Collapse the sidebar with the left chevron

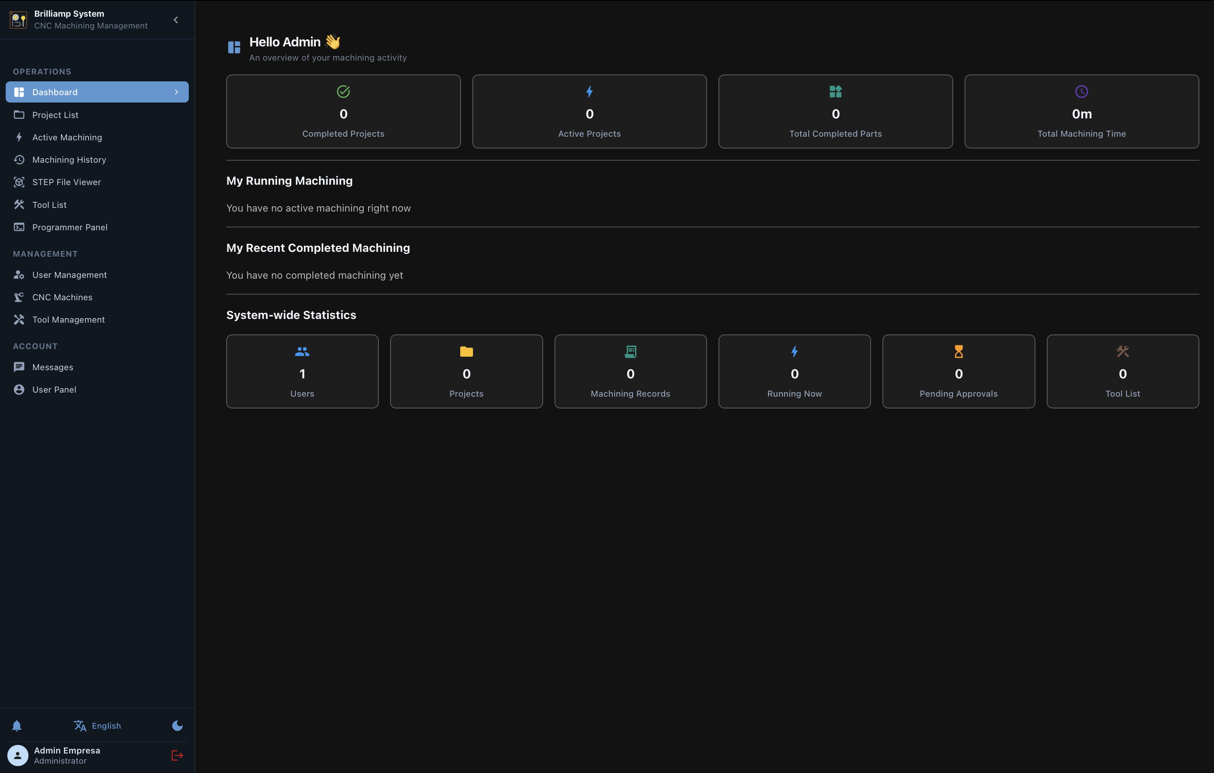[x=175, y=20]
